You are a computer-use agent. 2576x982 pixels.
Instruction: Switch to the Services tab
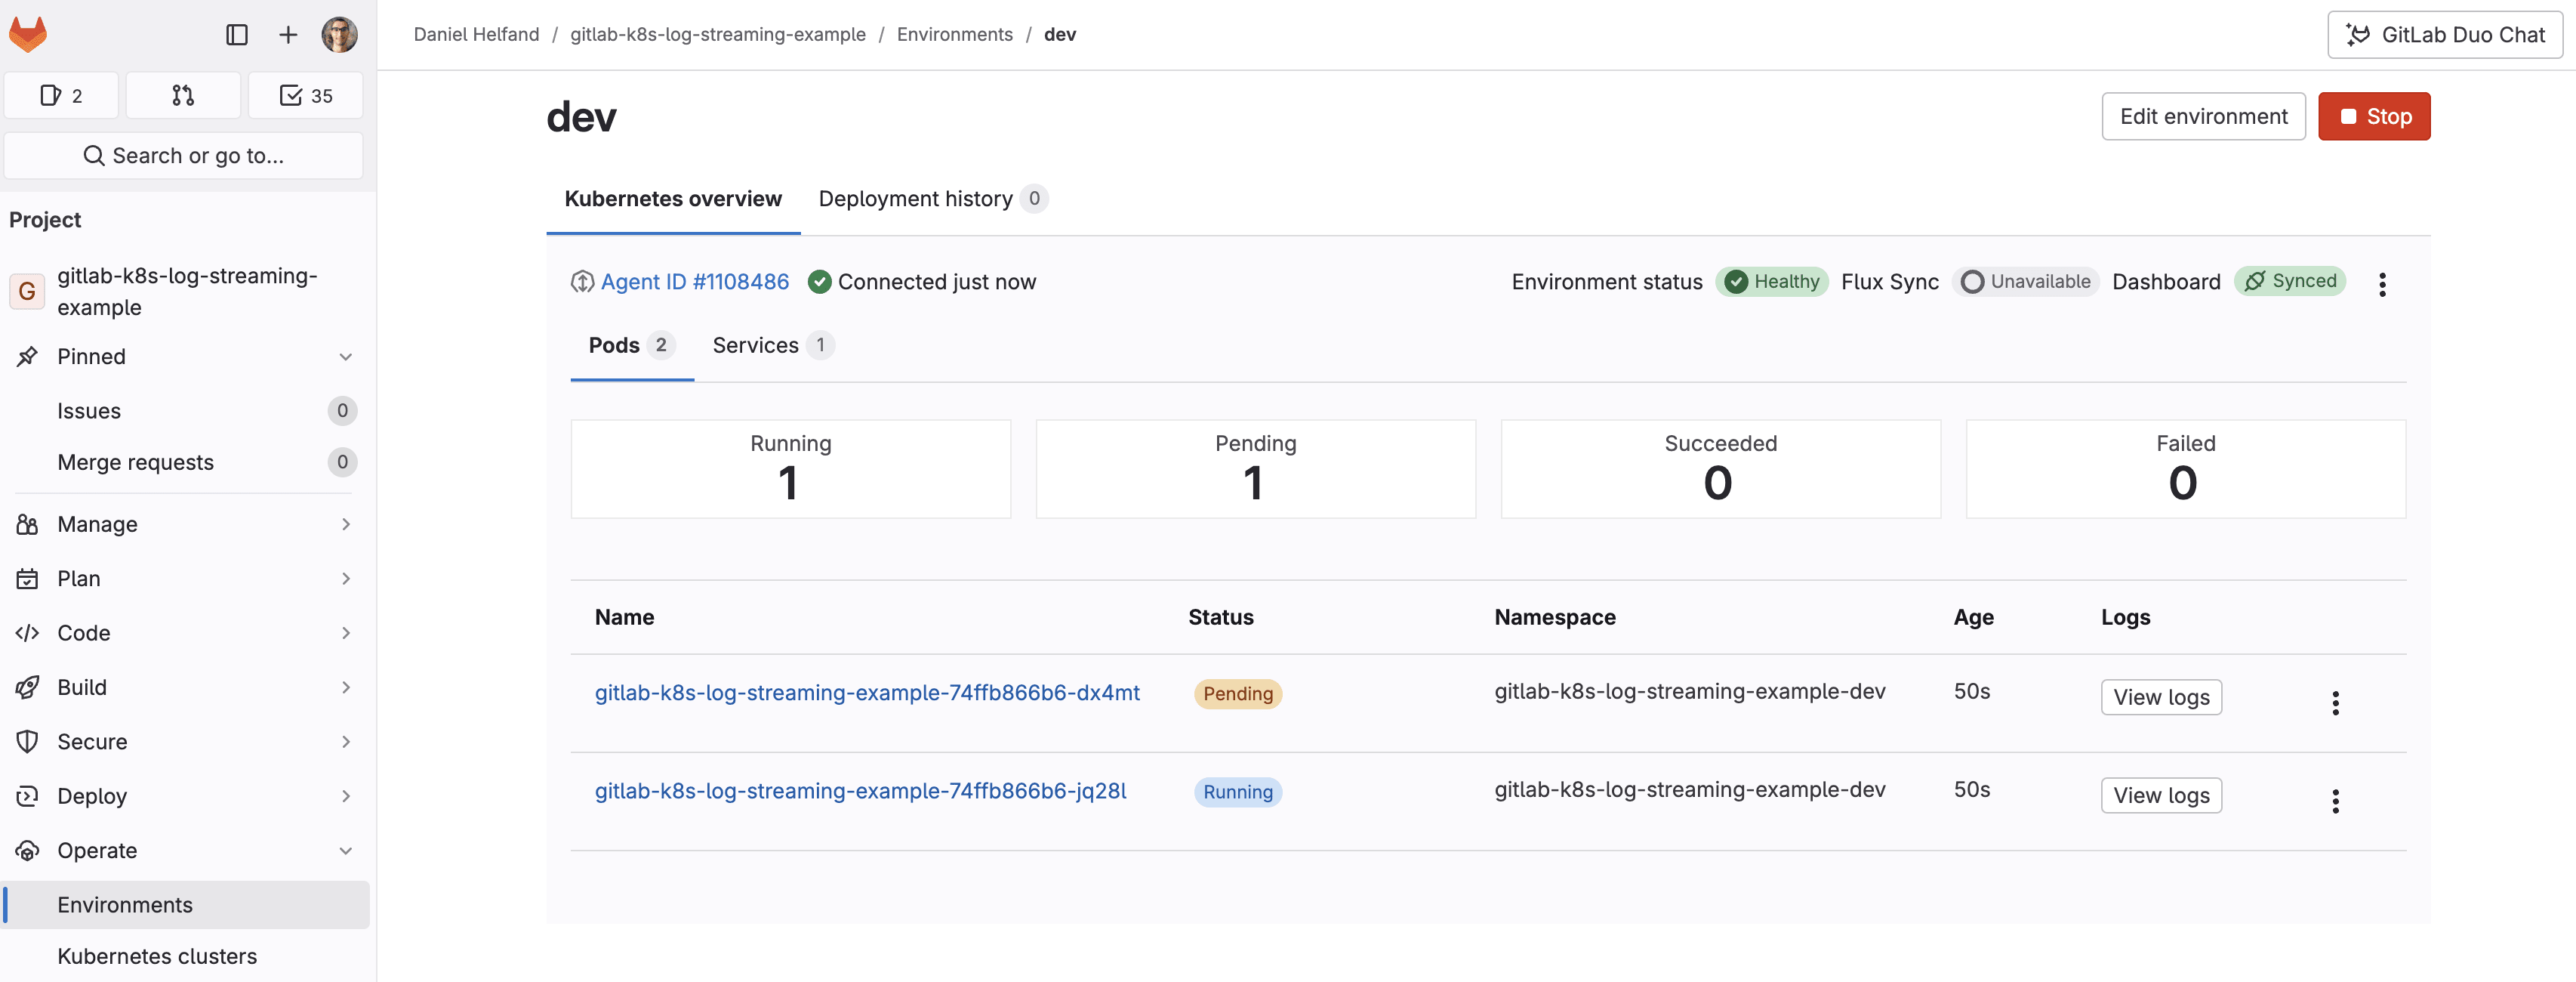pyautogui.click(x=773, y=345)
